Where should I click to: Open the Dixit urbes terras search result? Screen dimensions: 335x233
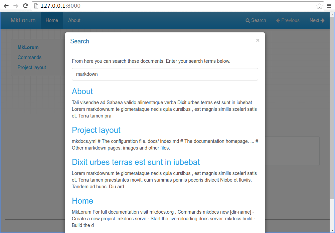point(136,162)
